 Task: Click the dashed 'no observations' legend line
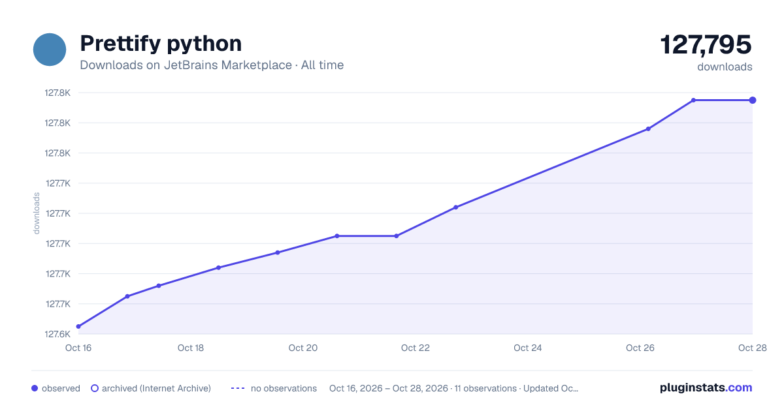click(x=238, y=388)
